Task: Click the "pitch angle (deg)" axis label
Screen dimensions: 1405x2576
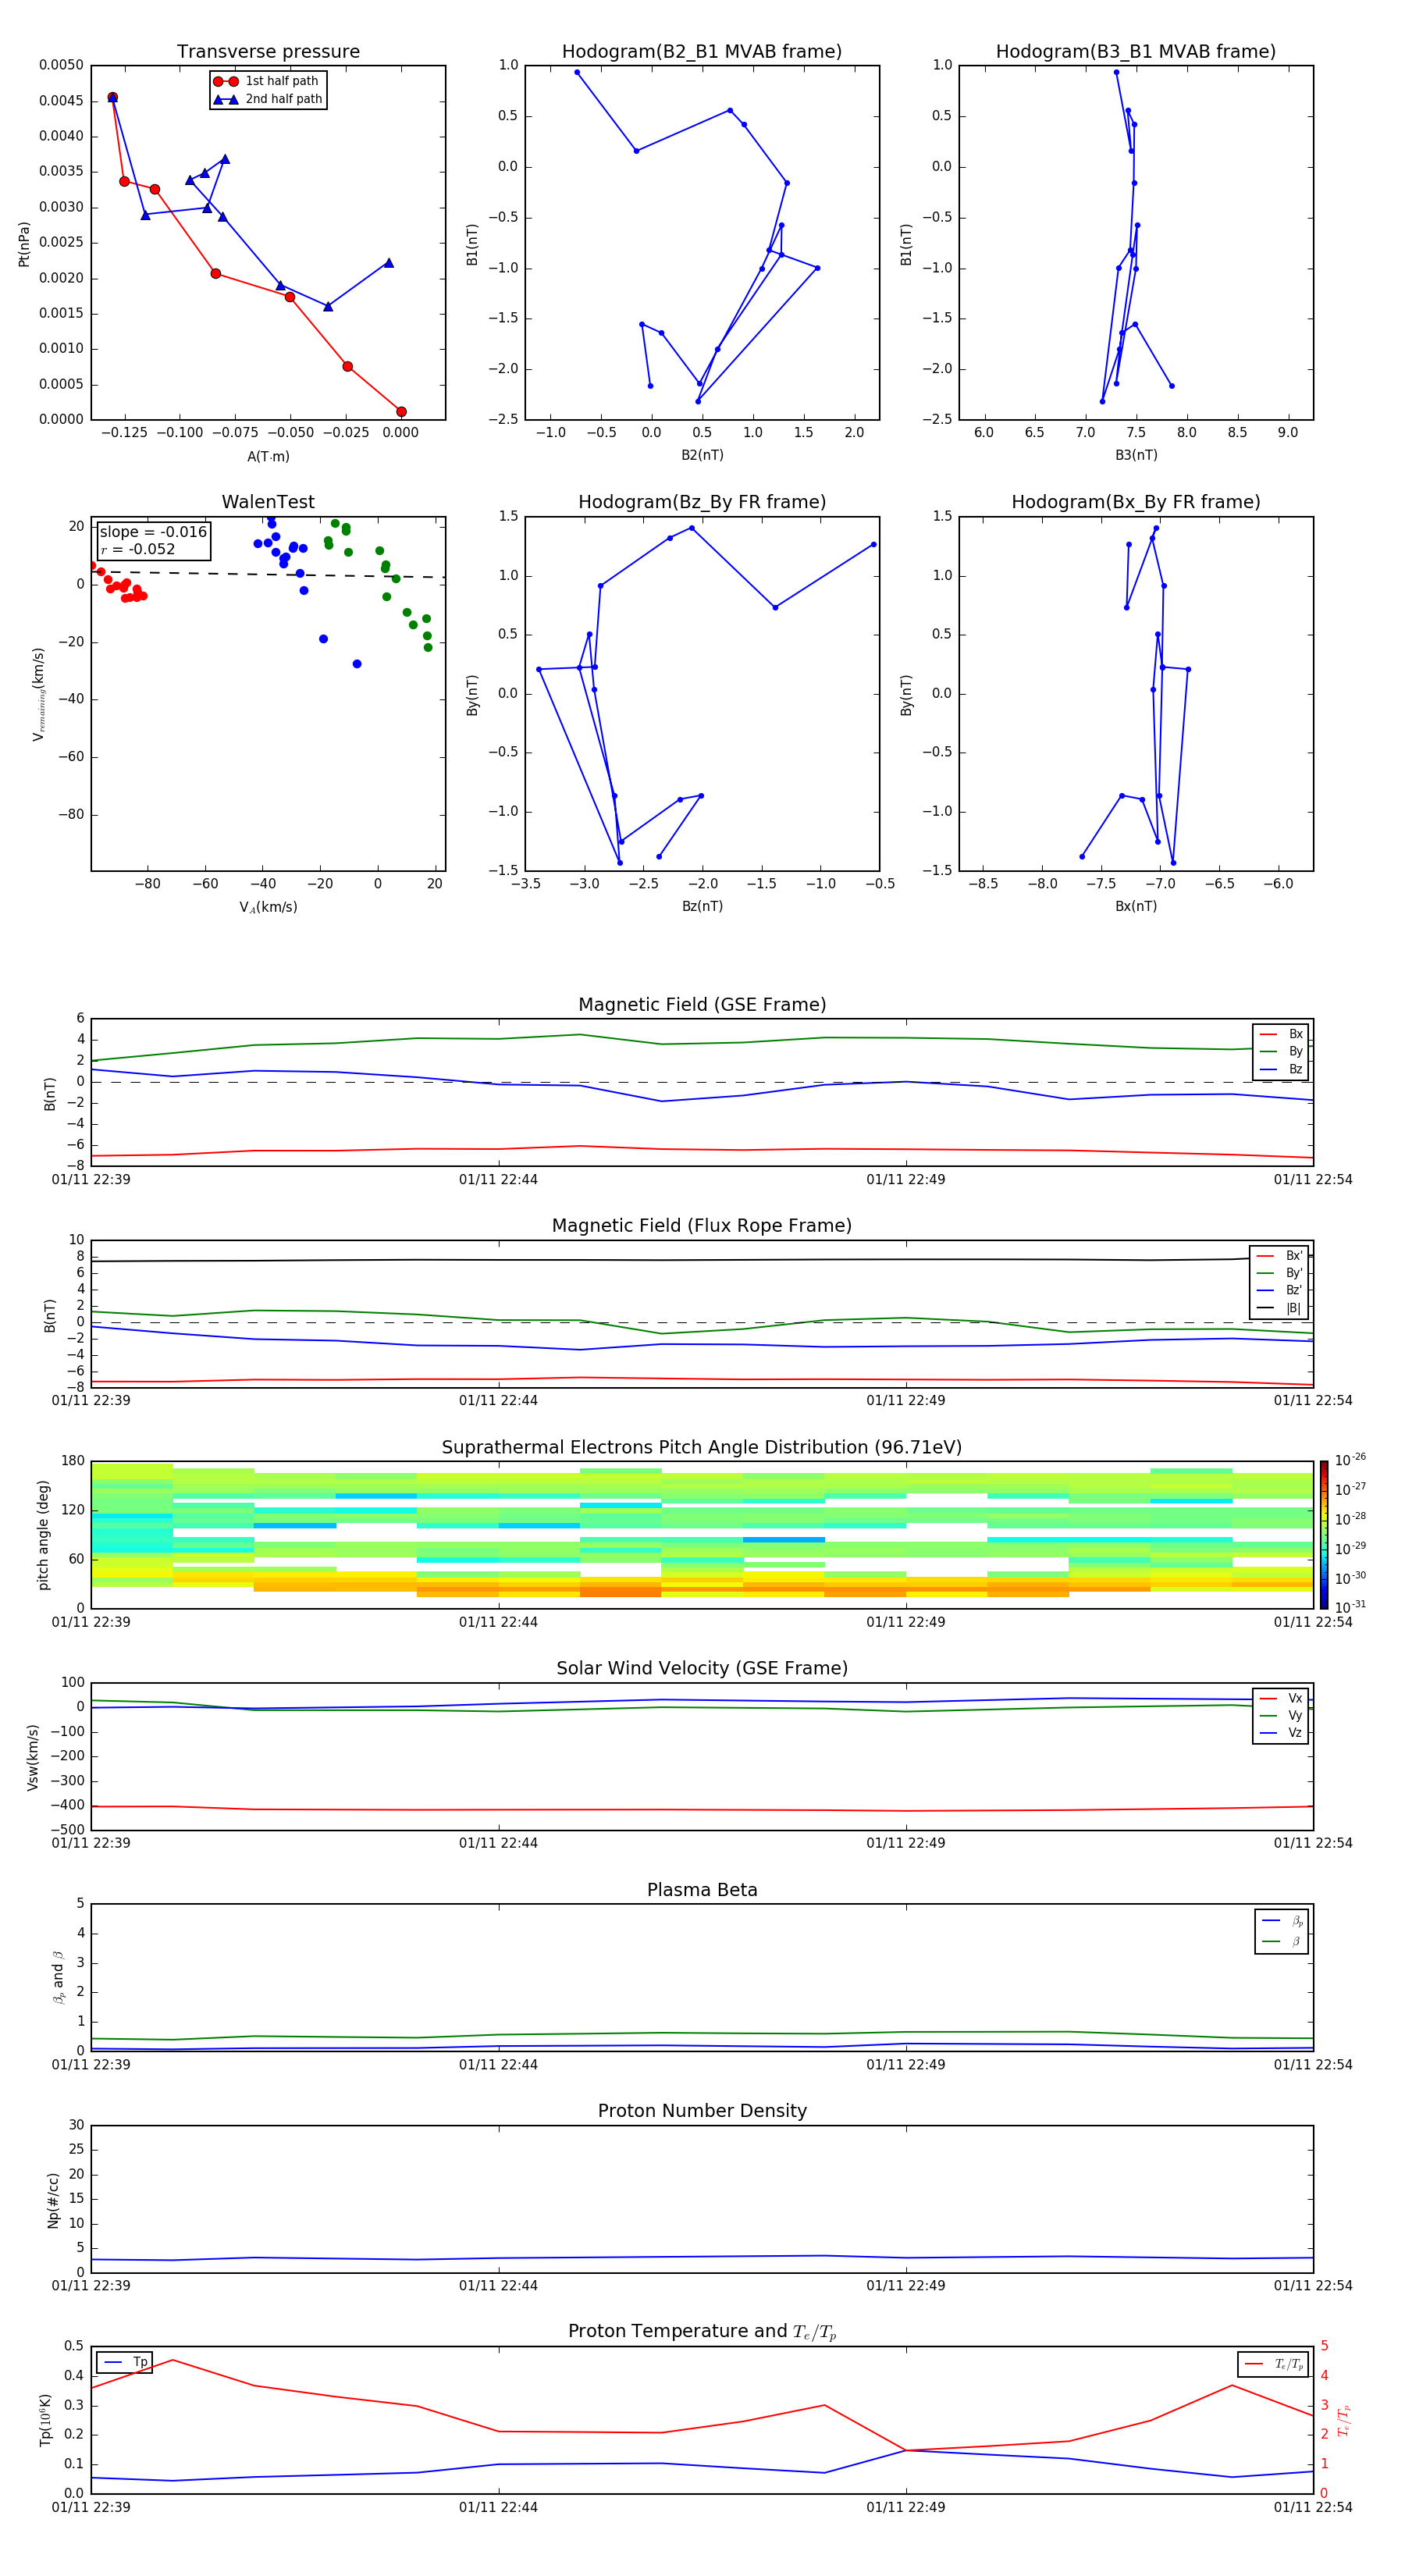Action: (43, 1535)
